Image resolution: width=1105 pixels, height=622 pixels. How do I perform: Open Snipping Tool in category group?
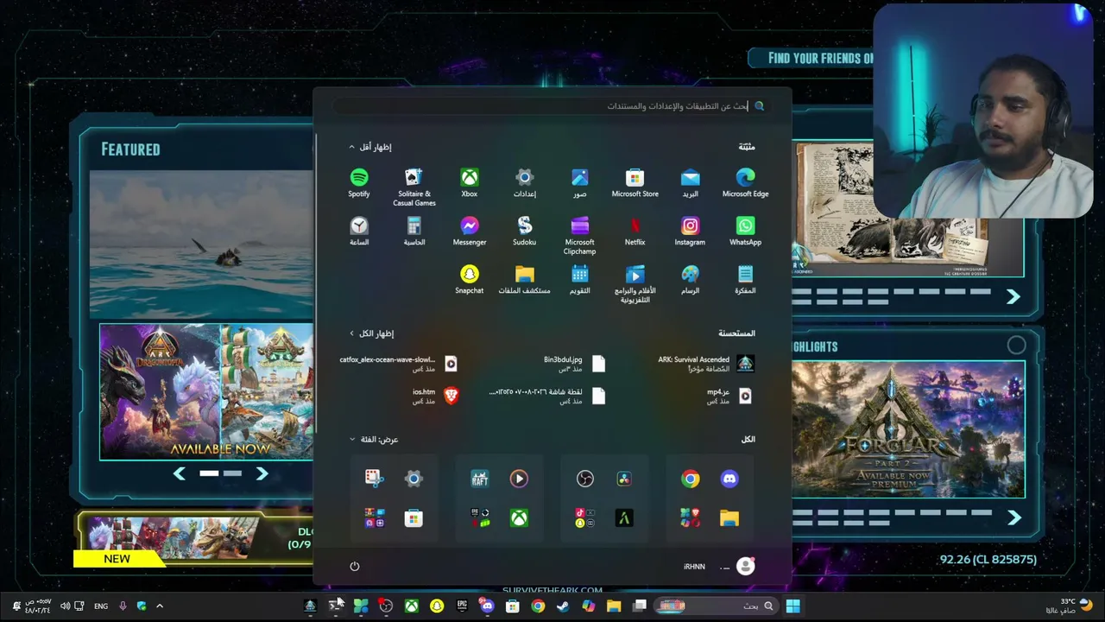coord(373,479)
